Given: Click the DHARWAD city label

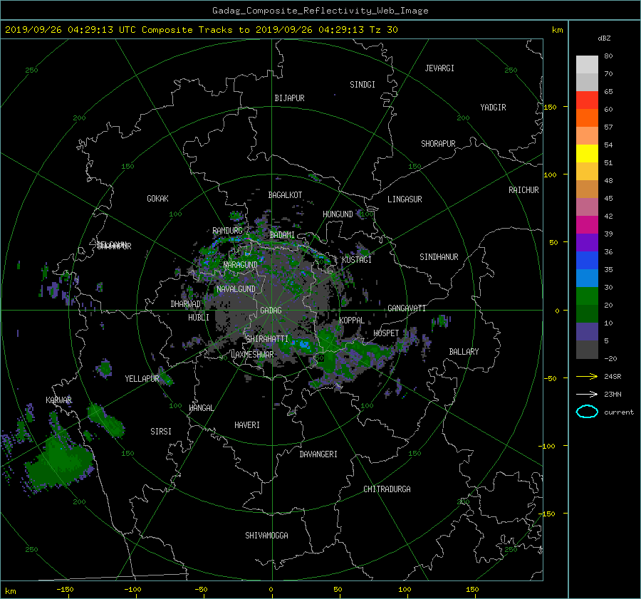Looking at the screenshot, I should [x=185, y=304].
